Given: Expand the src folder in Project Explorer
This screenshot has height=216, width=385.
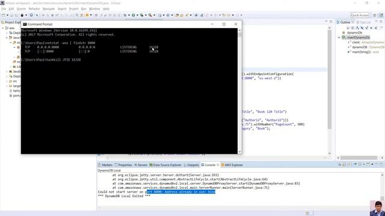Looking at the screenshot, I should point(7,81).
